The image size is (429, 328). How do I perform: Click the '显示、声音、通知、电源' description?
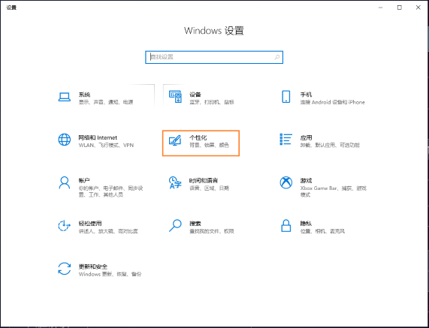(106, 102)
